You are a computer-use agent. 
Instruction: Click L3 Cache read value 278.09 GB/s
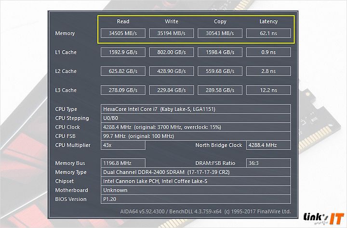123,90
